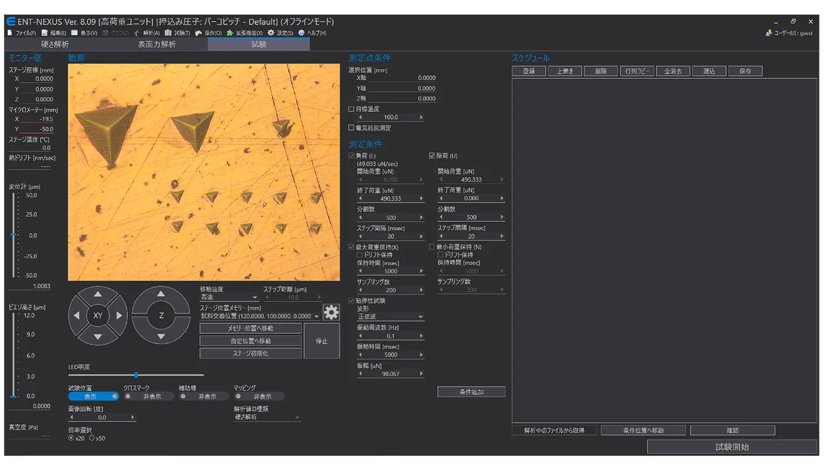Raise the Z stage with the up arrow
The height and width of the screenshot is (471, 825).
[x=161, y=294]
